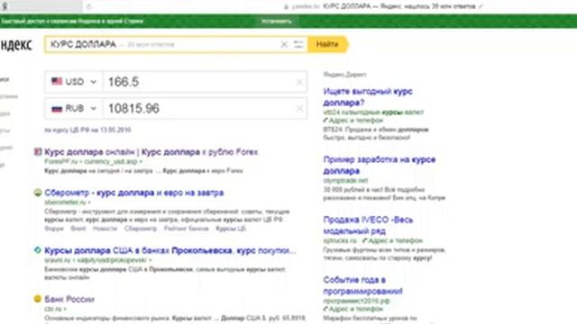Click the sberometer.ru green URL
The width and height of the screenshot is (577, 324).
pos(65,202)
